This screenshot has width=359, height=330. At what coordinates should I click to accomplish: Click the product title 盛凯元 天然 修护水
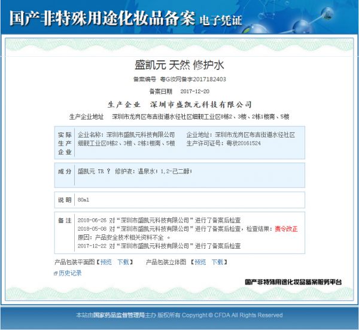pyautogui.click(x=180, y=65)
